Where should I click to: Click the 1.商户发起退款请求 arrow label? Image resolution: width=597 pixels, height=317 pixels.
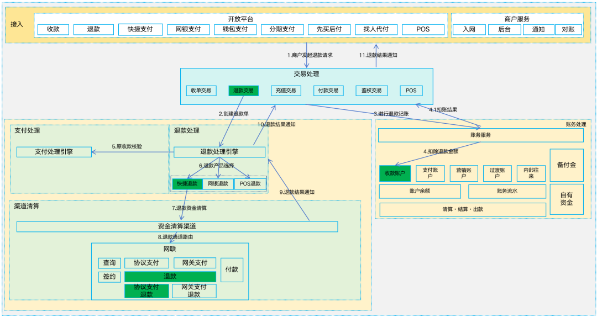(310, 55)
